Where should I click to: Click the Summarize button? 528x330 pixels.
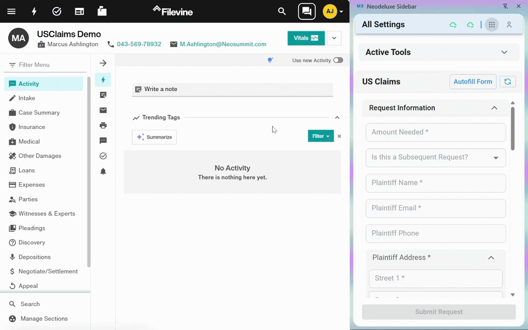pos(154,137)
